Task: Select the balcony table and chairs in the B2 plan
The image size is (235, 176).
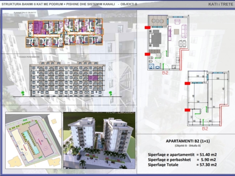Action: click(x=157, y=21)
